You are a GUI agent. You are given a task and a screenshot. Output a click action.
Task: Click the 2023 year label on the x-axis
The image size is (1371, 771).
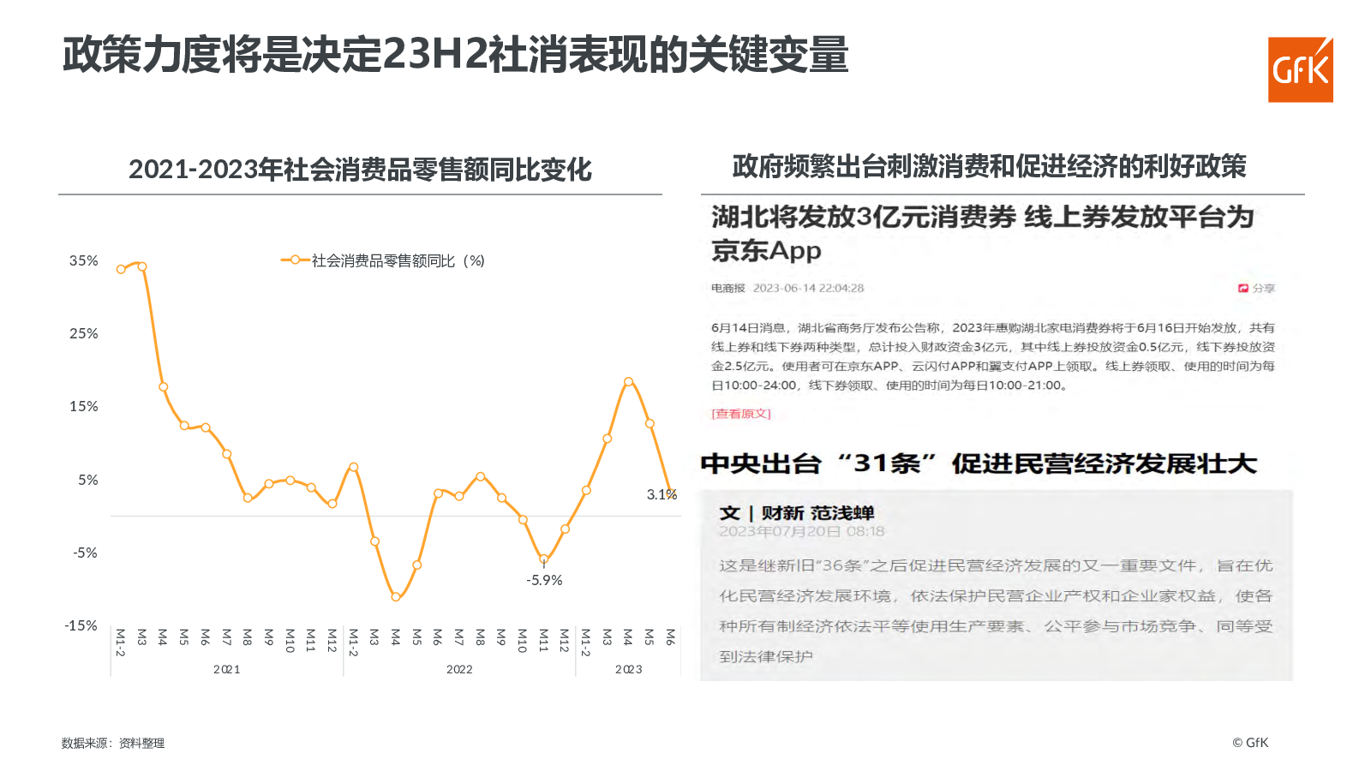pyautogui.click(x=628, y=669)
